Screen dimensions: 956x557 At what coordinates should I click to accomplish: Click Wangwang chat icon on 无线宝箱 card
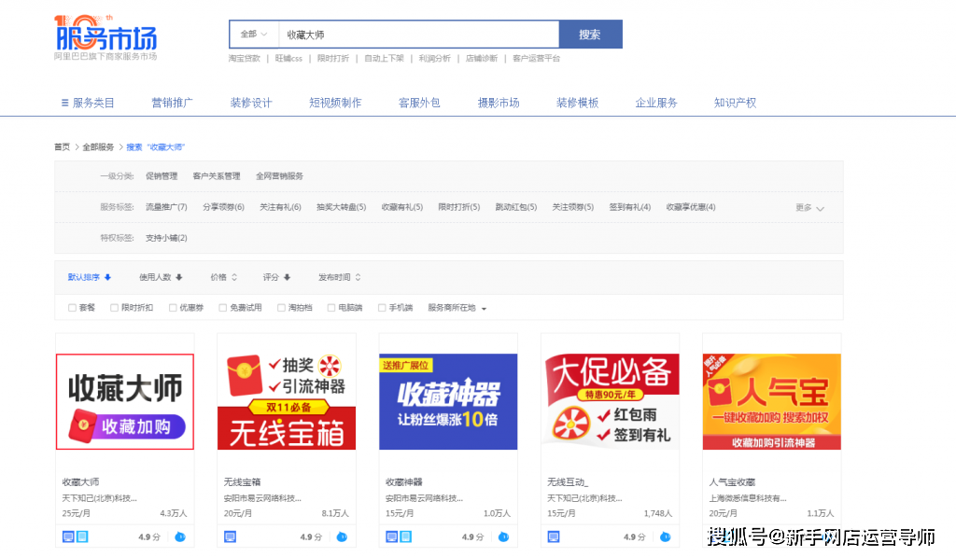[342, 536]
